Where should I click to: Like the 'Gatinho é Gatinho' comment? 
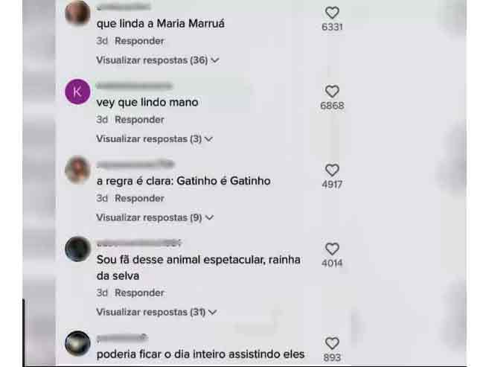click(x=332, y=170)
